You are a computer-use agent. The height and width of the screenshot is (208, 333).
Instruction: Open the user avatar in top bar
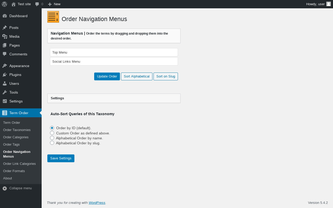tap(329, 4)
